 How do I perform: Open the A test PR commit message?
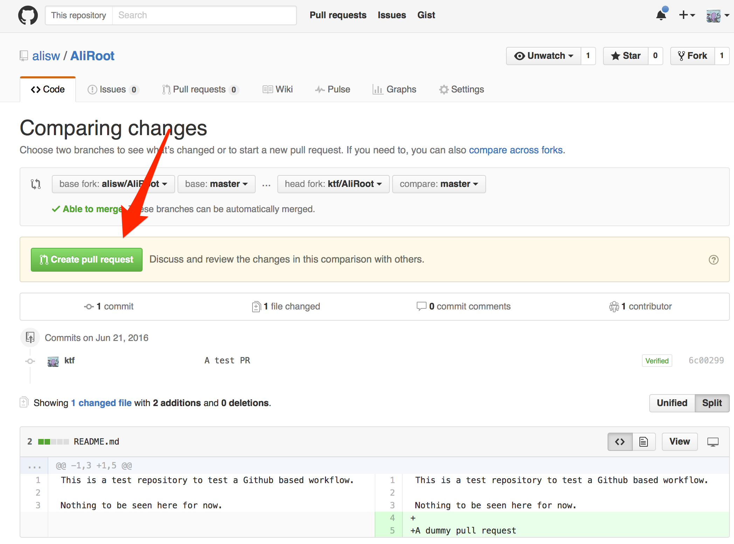coord(227,361)
